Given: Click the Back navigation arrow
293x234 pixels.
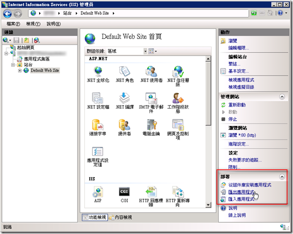Looking at the screenshot, I should (8, 13).
